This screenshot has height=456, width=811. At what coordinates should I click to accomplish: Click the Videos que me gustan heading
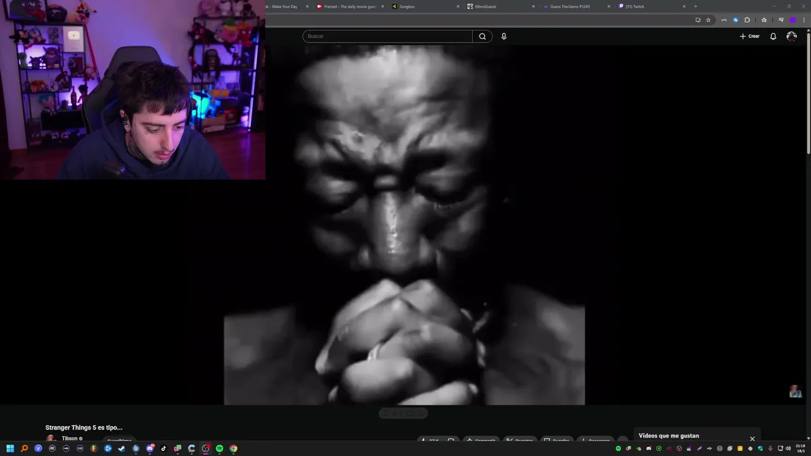click(x=668, y=436)
